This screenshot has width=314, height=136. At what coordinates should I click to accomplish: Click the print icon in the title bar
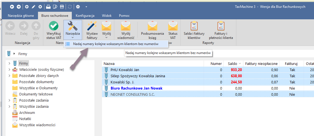(48, 6)
